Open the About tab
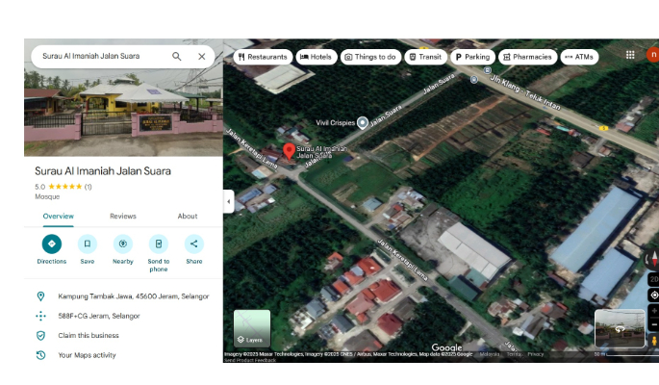Viewport: 659px width, 385px height. tap(188, 217)
